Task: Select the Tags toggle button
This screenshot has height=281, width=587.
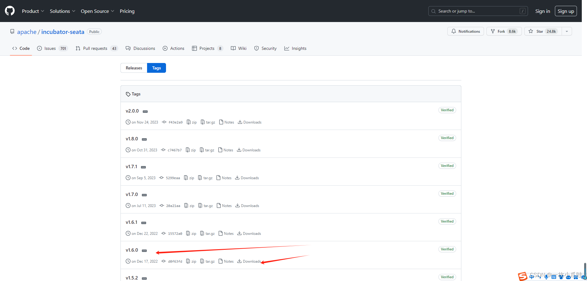Action: (x=157, y=68)
